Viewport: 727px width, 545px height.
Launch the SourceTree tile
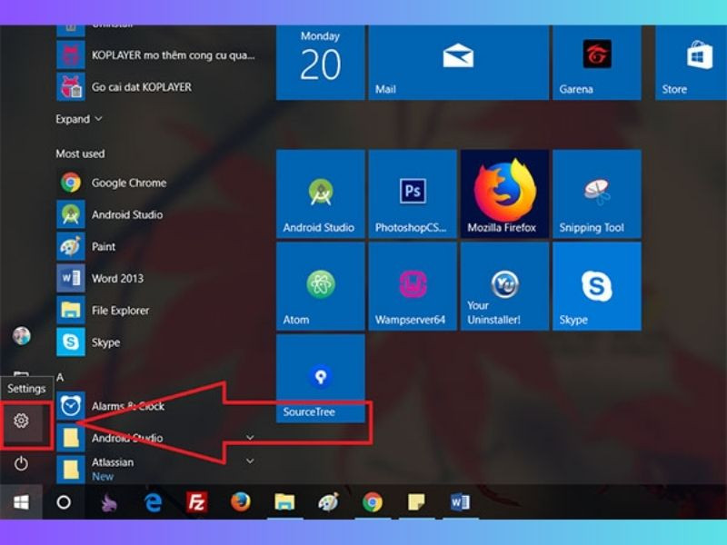321,379
